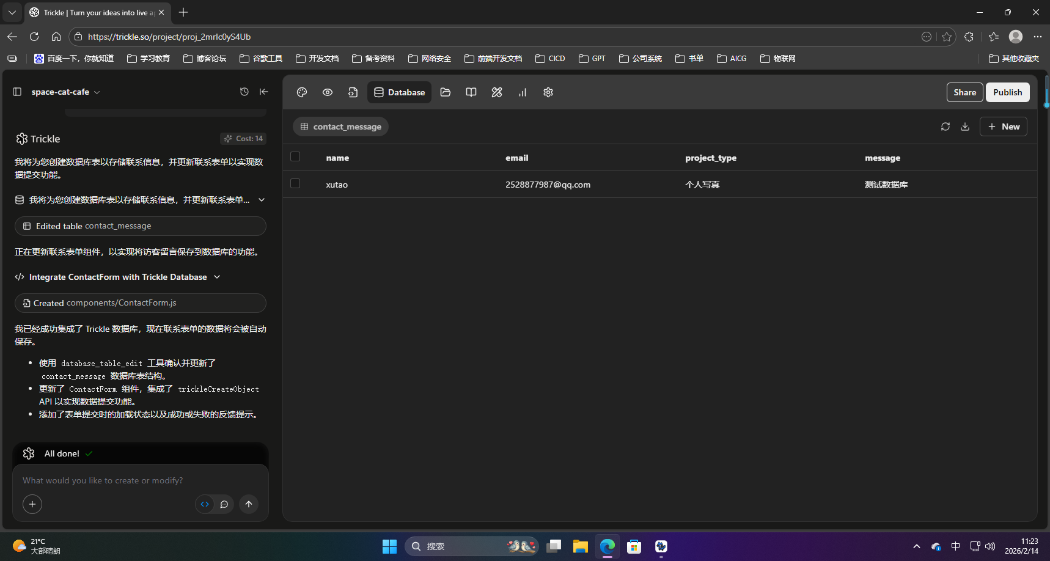This screenshot has height=561, width=1050.
Task: Go back in the browser
Action: (x=12, y=37)
